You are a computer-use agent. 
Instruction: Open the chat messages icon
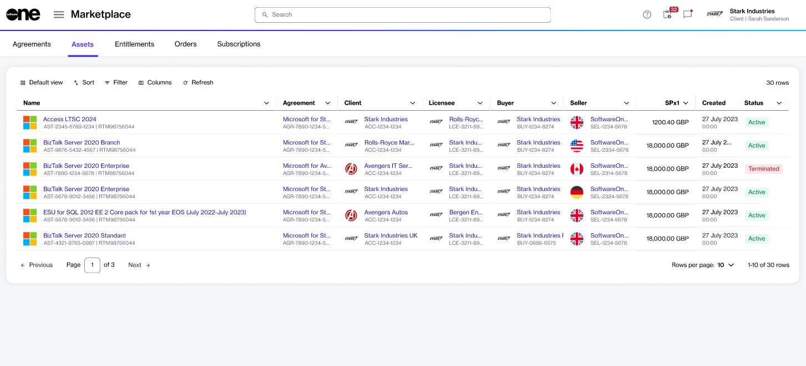tap(687, 14)
